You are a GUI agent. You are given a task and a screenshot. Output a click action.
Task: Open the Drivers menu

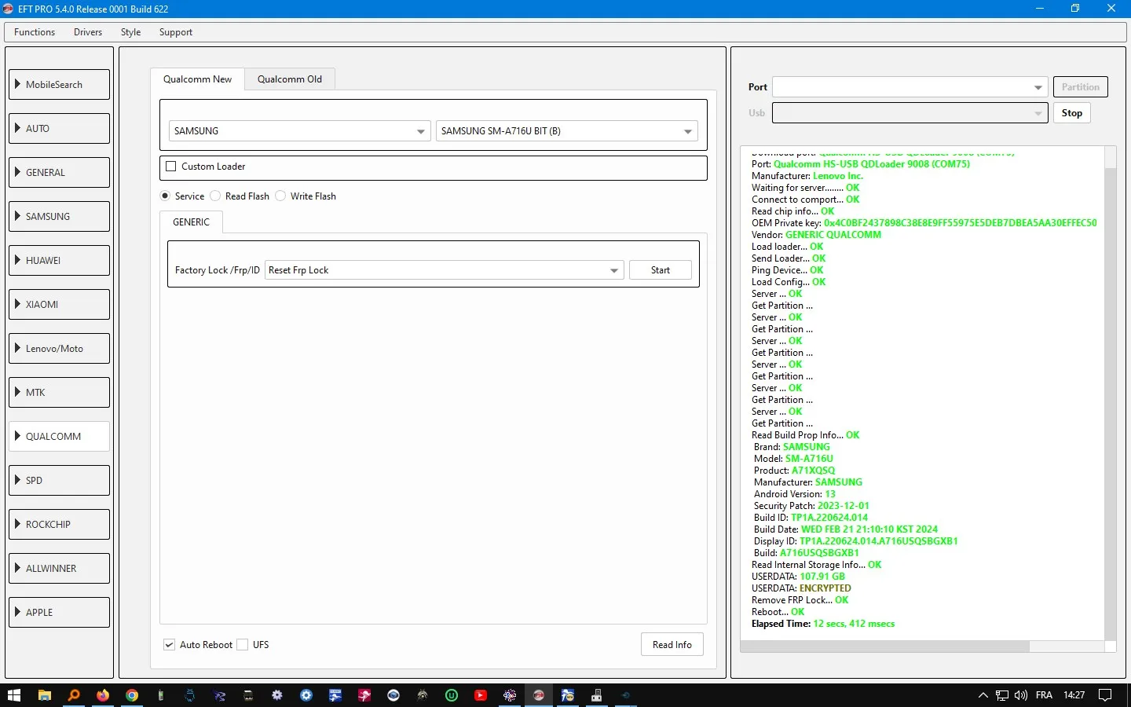[x=88, y=32]
